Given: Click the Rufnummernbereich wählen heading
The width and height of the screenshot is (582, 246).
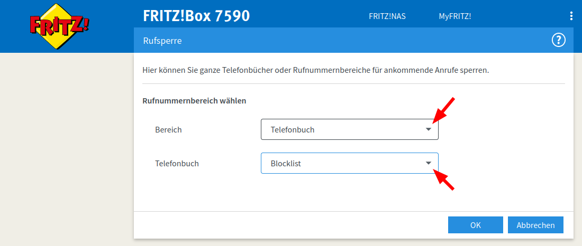Looking at the screenshot, I should [194, 100].
